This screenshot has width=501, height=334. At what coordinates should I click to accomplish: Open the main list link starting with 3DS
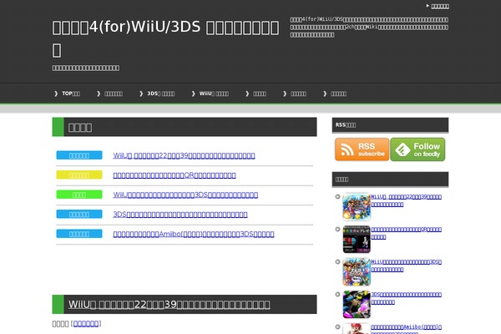(180, 215)
